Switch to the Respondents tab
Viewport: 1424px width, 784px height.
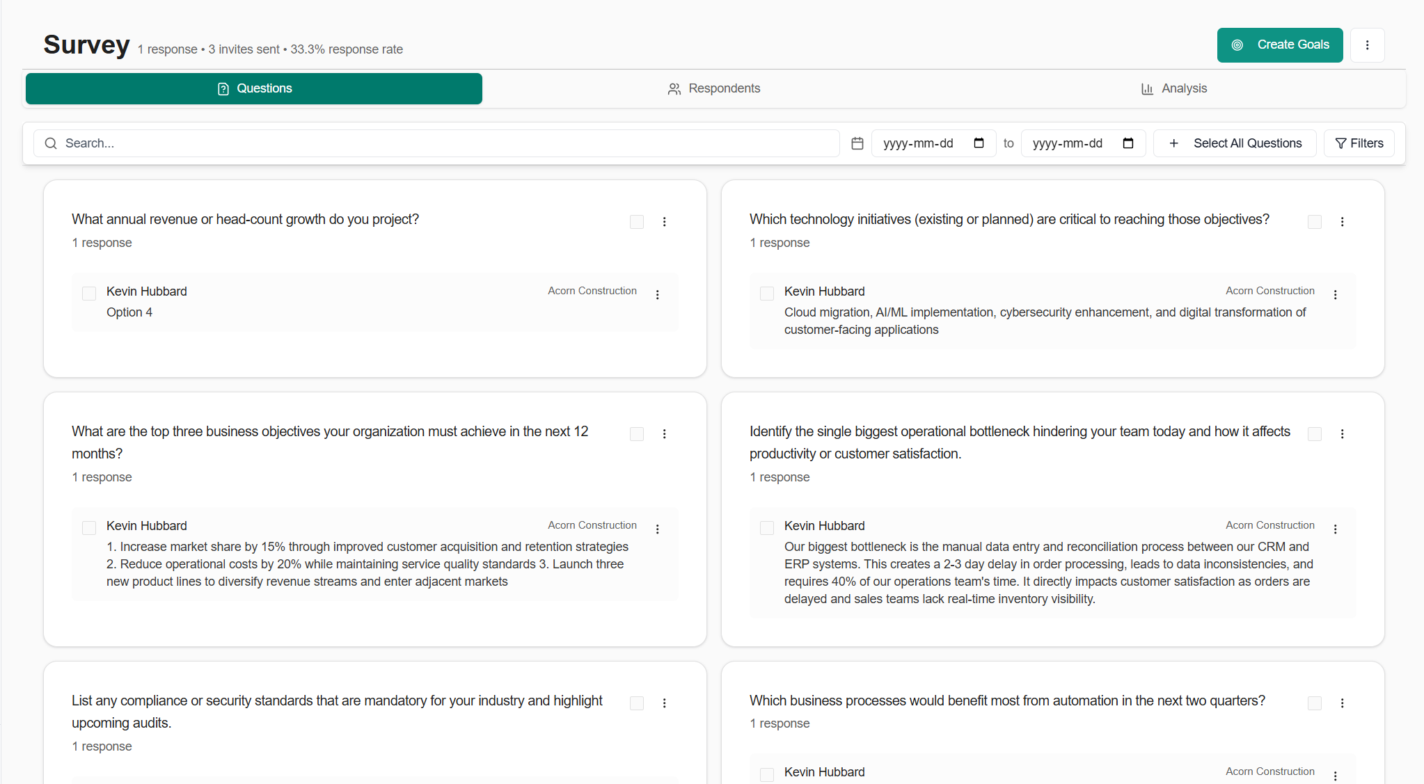coord(713,88)
